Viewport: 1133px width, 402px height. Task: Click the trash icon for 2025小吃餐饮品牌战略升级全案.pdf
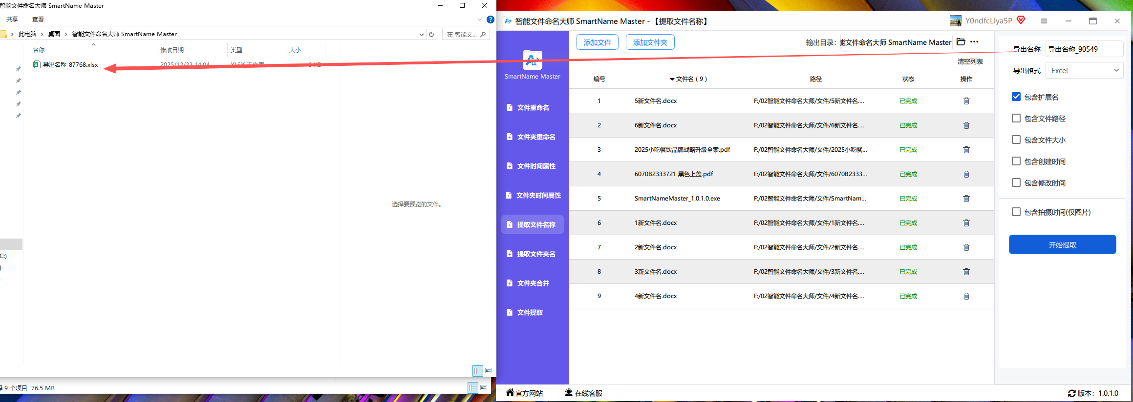tap(966, 150)
